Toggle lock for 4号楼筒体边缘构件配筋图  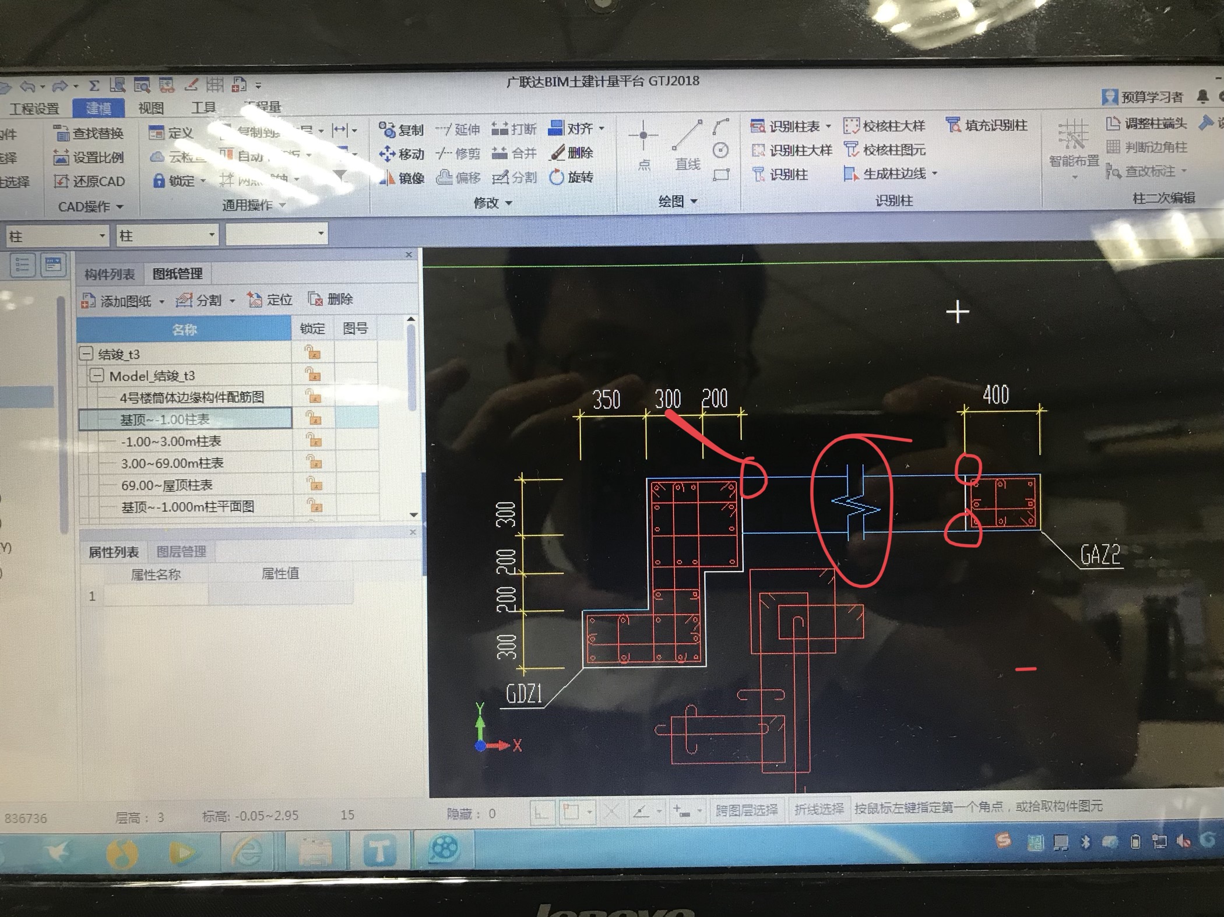pos(313,396)
